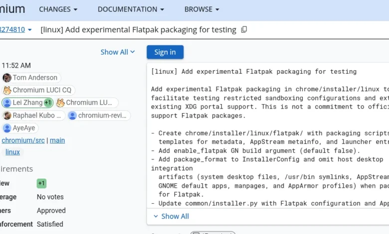The width and height of the screenshot is (389, 234).
Task: Click the chromium-revi... CC chip
Action: click(99, 116)
